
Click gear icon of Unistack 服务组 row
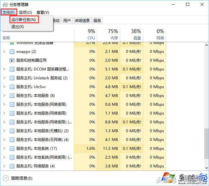[12, 78]
